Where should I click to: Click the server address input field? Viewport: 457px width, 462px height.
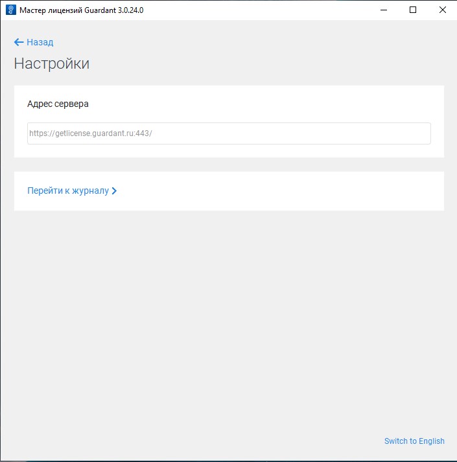[229, 133]
